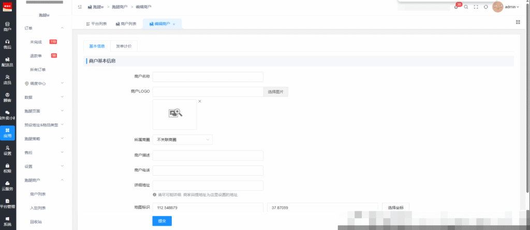Collapse sidebar with the menu fold icon
530x230 pixels.
point(80,7)
